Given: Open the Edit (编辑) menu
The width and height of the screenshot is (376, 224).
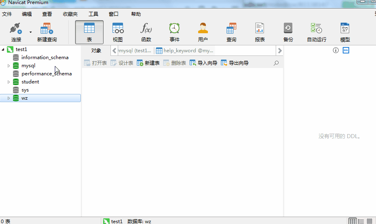Looking at the screenshot, I should (x=27, y=14).
